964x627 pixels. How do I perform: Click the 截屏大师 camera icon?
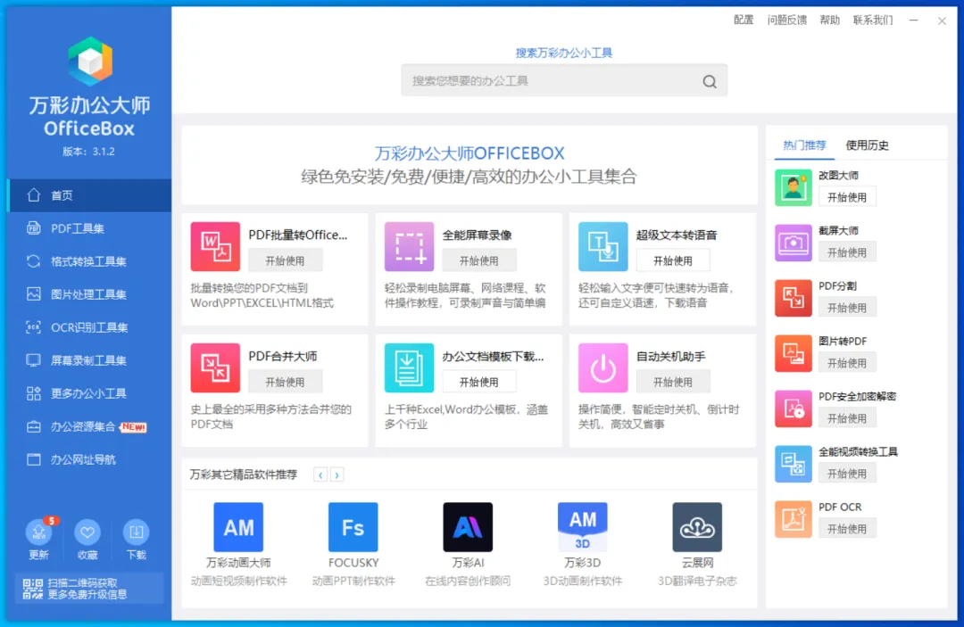point(794,243)
